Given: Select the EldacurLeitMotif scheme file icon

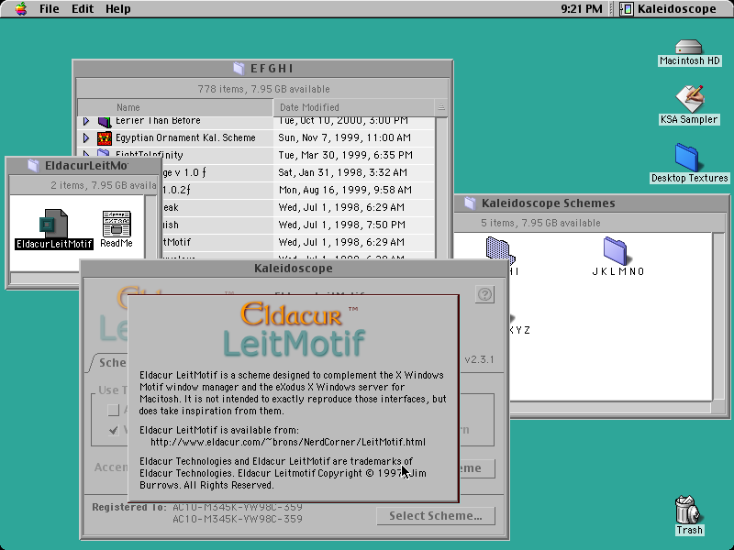Looking at the screenshot, I should (53, 223).
